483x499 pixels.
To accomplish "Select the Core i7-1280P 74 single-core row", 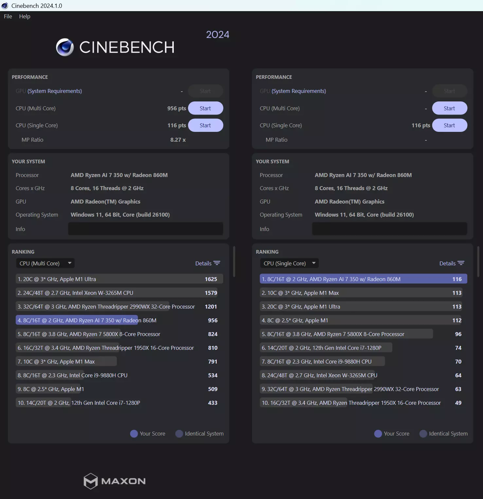I will click(x=364, y=348).
